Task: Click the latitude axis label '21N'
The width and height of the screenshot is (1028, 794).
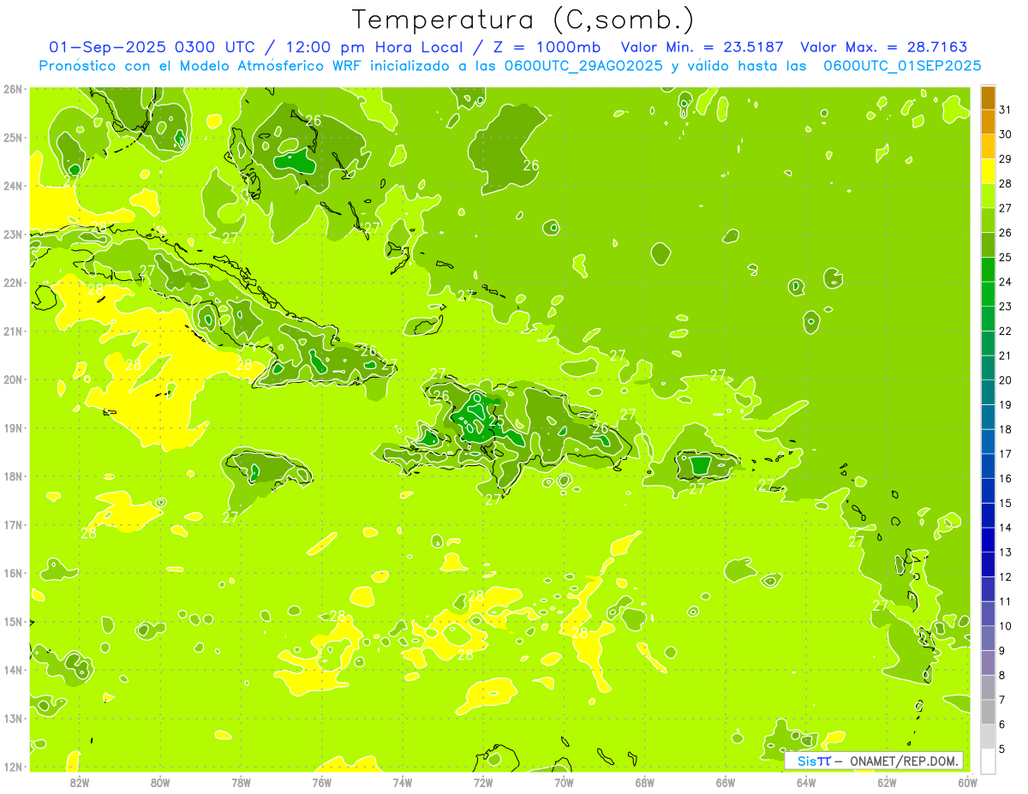Action: 13,331
